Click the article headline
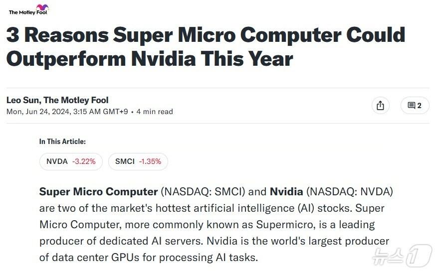 pos(206,47)
